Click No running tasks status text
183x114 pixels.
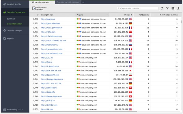pos(15,109)
